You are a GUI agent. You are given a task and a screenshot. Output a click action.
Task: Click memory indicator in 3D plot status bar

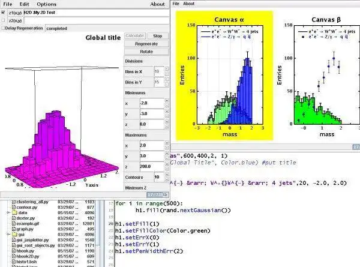[157, 194]
